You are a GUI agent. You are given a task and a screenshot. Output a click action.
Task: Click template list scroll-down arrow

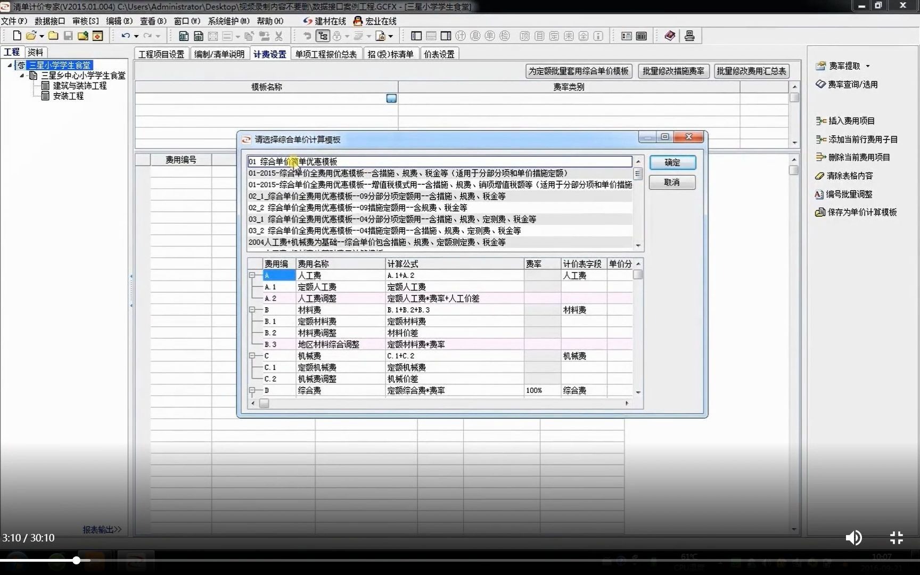[638, 245]
